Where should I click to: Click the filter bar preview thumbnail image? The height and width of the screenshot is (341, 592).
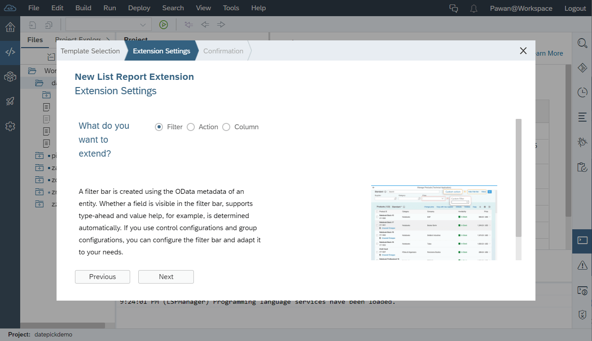coord(434,222)
